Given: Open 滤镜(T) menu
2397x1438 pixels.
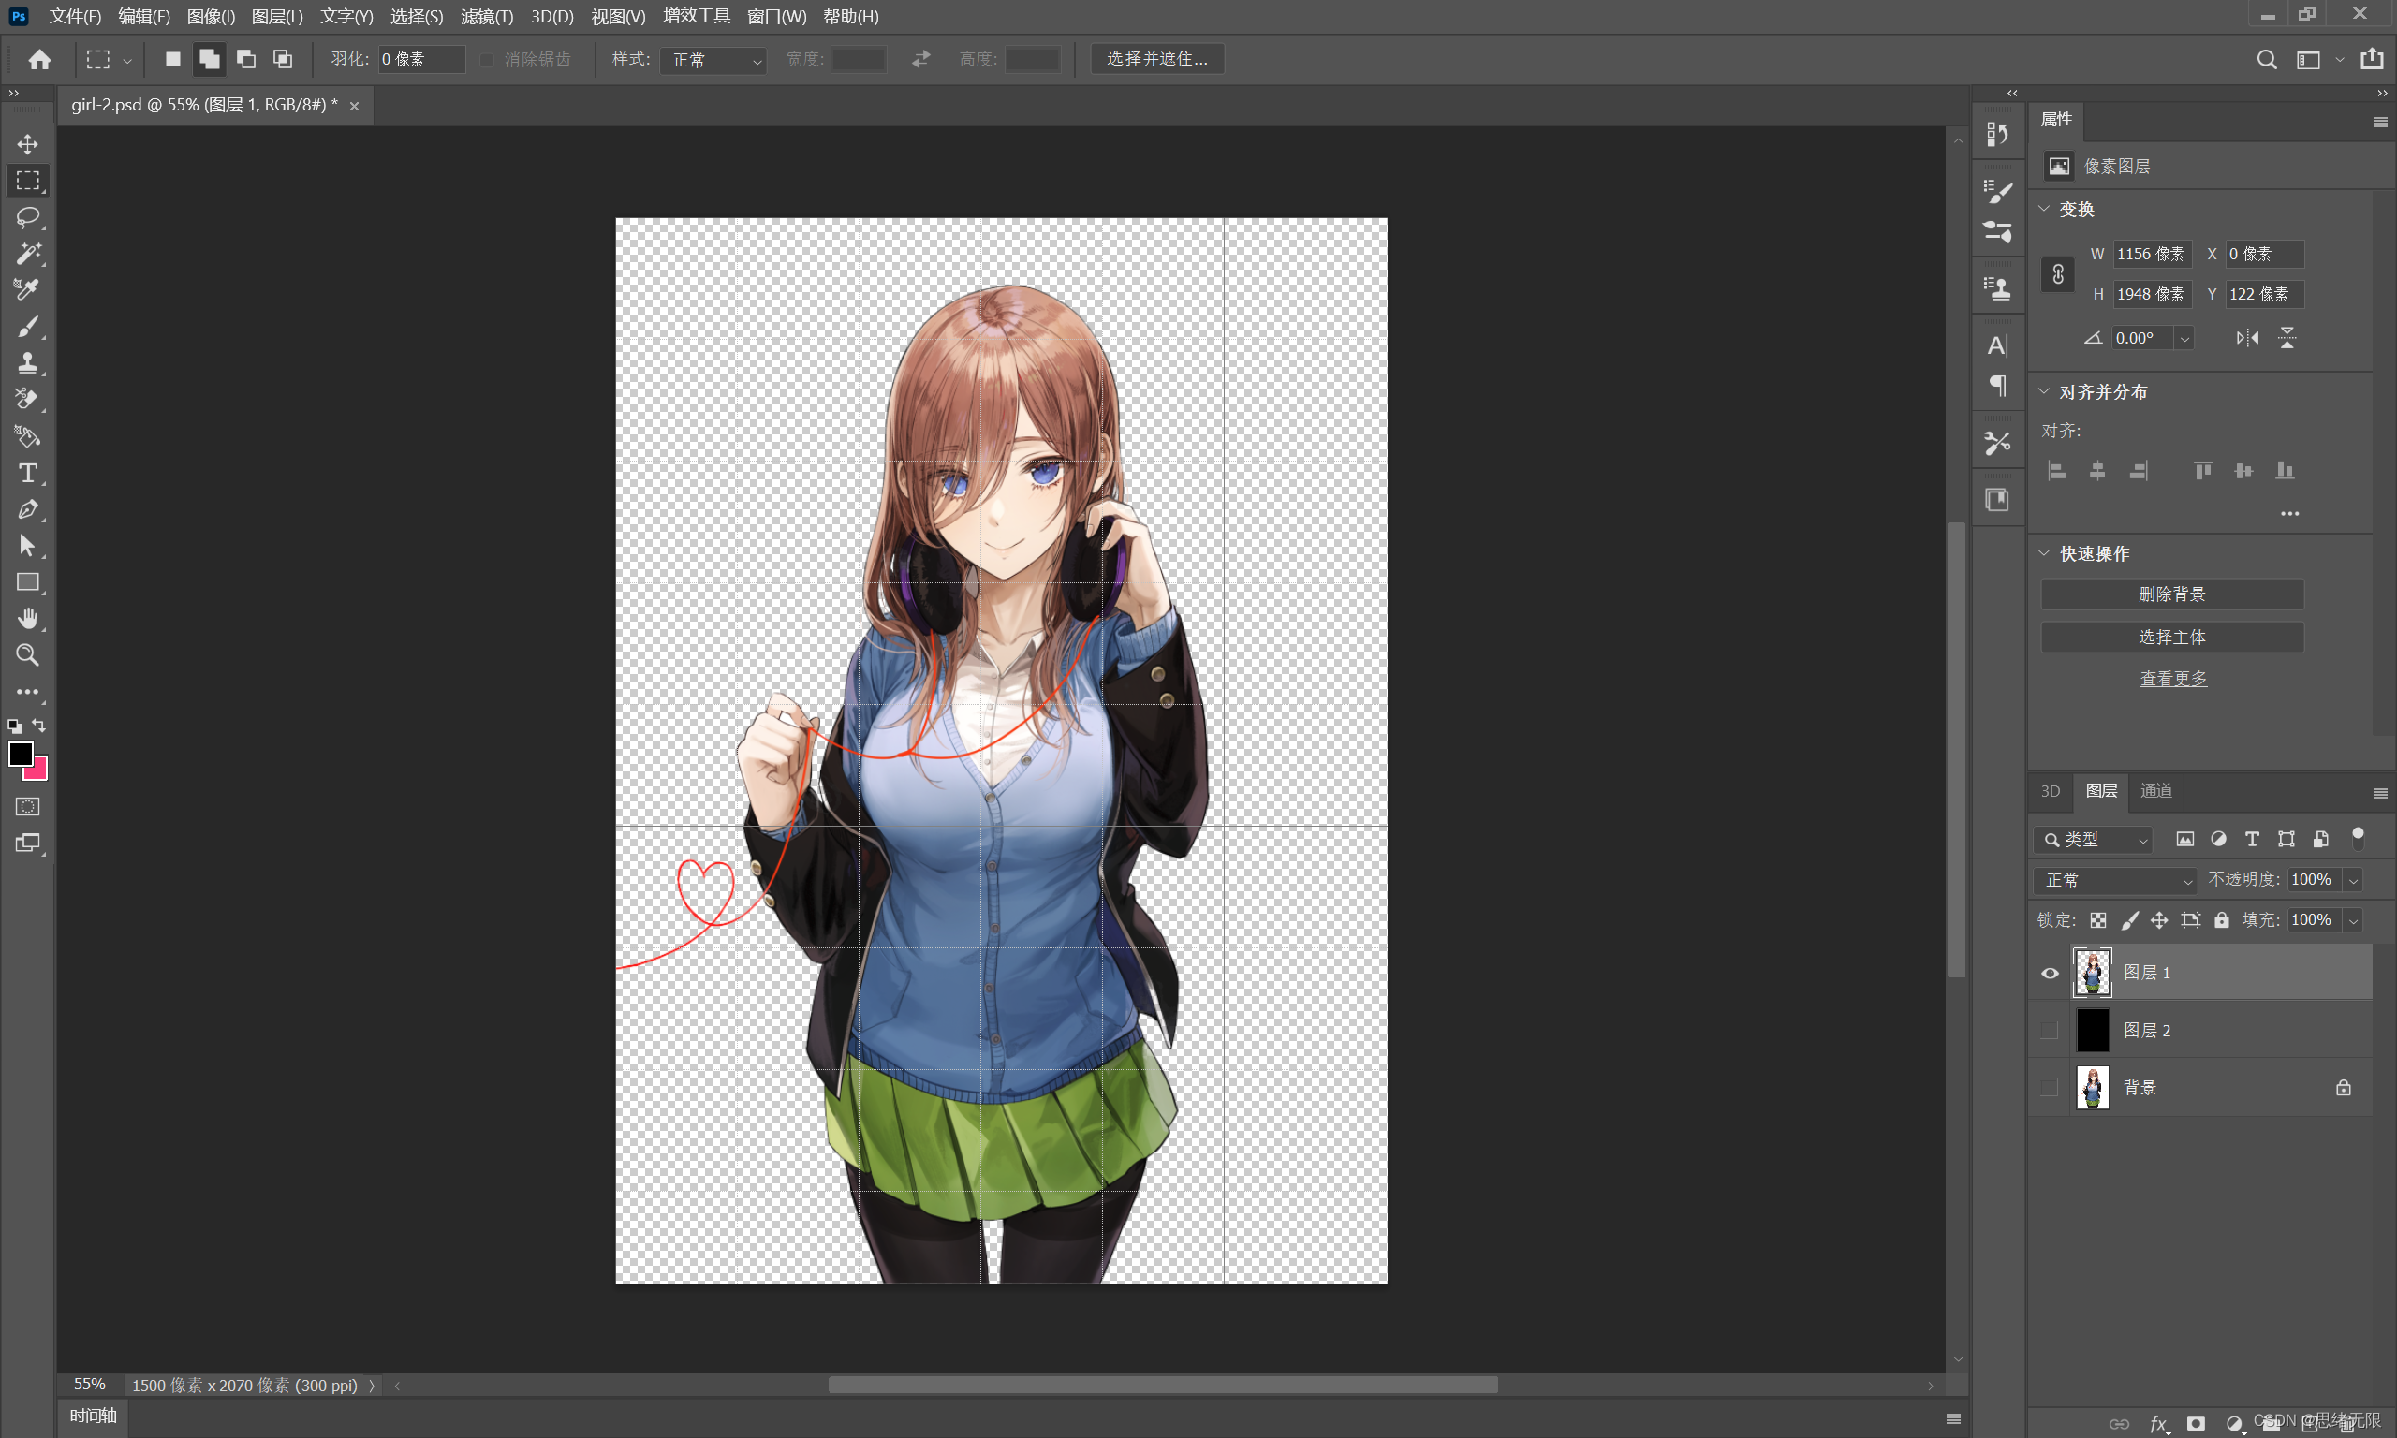Looking at the screenshot, I should [486, 17].
